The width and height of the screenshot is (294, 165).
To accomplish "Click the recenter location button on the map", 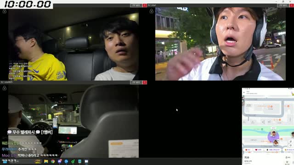I will (x=290, y=145).
